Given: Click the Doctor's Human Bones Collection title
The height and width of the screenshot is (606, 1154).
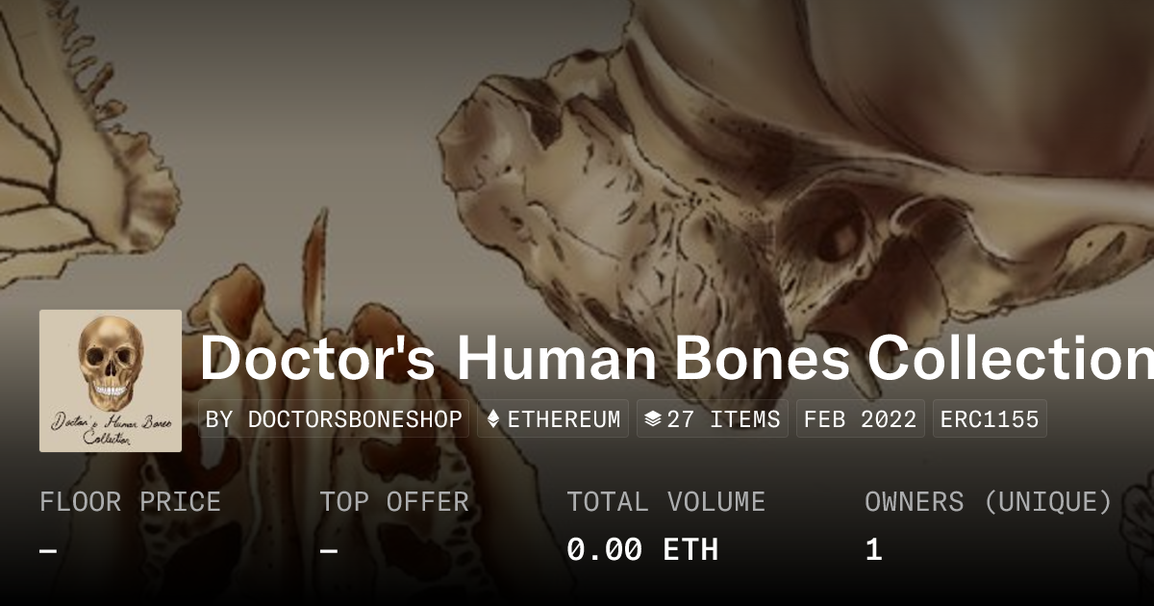Looking at the screenshot, I should 676,358.
